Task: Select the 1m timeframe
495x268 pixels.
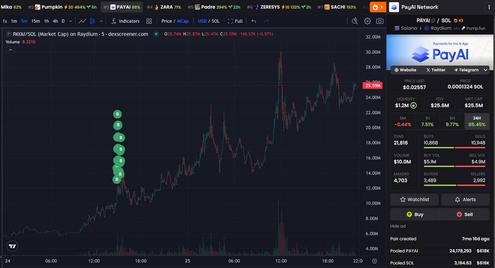Action: click(14, 21)
